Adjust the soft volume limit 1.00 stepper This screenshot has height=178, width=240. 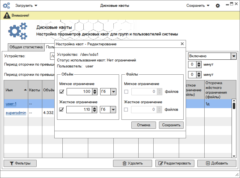tap(95, 92)
